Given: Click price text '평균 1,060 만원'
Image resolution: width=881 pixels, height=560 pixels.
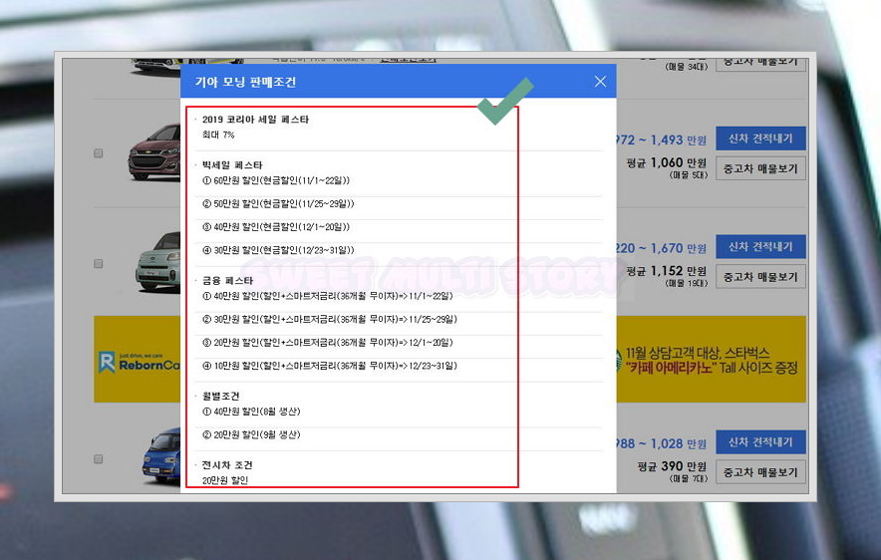Looking at the screenshot, I should (667, 162).
